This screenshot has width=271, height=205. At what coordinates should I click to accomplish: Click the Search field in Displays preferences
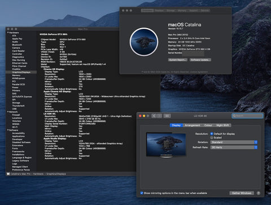(x=247, y=116)
